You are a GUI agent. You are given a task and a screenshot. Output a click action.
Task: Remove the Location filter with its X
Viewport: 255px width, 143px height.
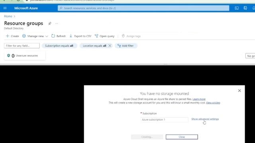tap(110, 46)
